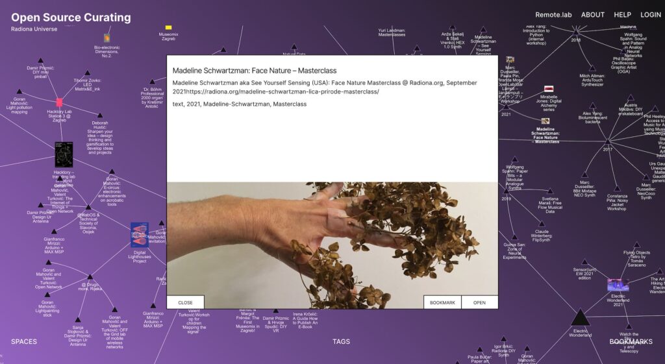Image resolution: width=665 pixels, height=364 pixels.
Task: Select the 2019 year node
Action: [506, 191]
